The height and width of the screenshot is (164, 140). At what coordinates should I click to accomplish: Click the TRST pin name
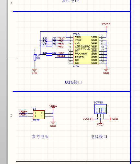78,40
